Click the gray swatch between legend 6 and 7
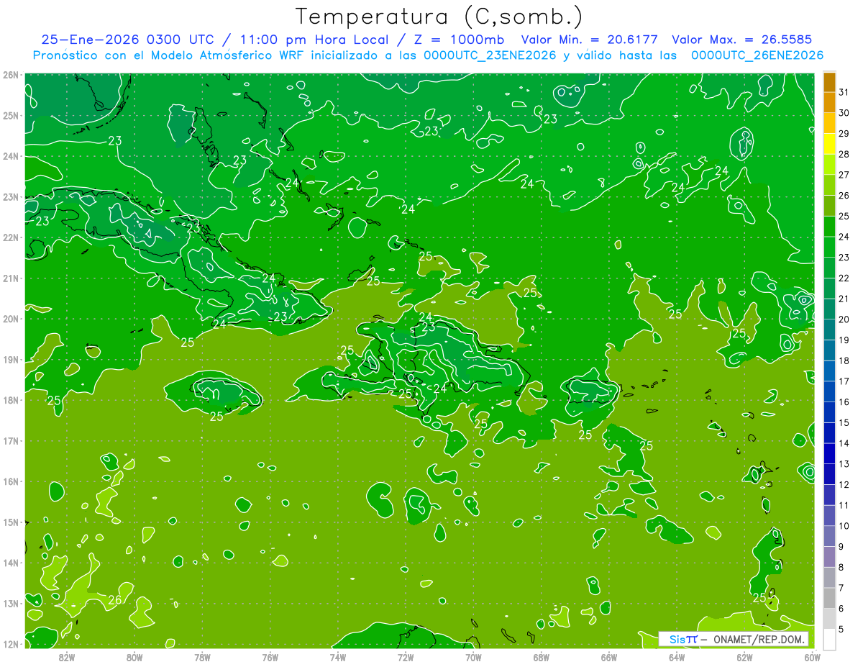Screen dimensions: 863x667 (829, 597)
